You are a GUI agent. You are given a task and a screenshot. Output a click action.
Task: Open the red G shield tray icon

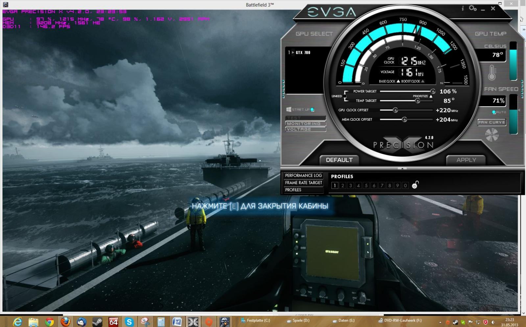point(485,322)
